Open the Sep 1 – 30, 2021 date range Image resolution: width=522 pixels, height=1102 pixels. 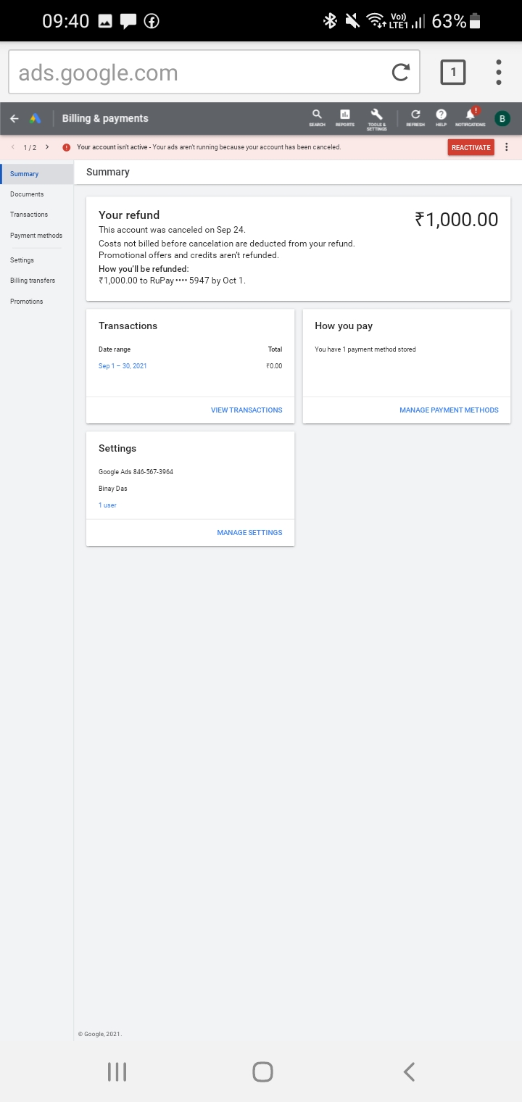(123, 366)
